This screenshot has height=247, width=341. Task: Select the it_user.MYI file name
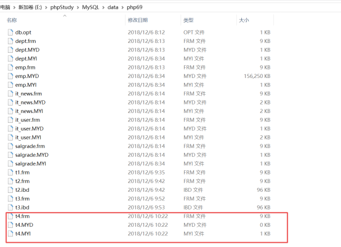28,138
